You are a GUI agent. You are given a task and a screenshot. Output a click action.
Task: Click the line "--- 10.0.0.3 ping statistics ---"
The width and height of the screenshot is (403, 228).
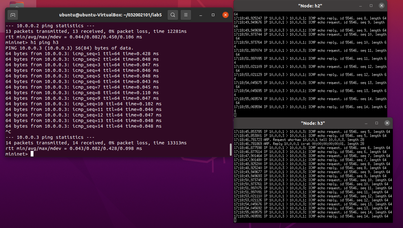pyautogui.click(x=50, y=137)
